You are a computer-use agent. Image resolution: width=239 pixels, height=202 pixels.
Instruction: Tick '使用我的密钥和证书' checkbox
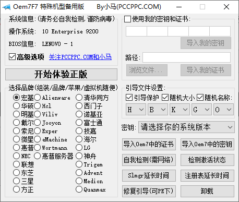tap(127, 19)
